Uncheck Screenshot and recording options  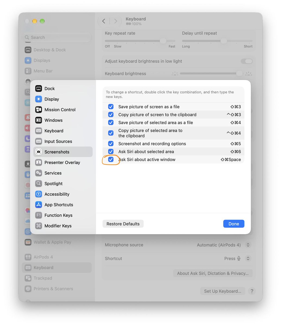click(x=111, y=144)
